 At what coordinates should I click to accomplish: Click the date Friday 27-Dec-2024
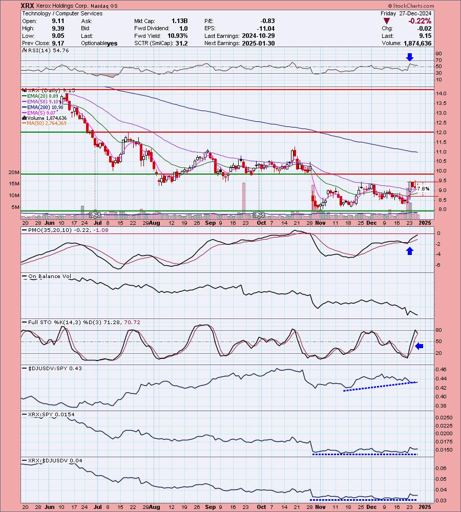pyautogui.click(x=406, y=13)
